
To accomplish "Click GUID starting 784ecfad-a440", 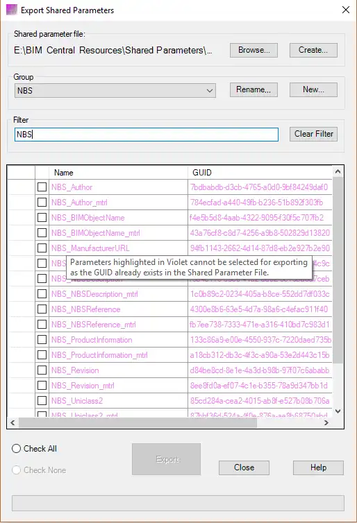I will [x=256, y=203].
